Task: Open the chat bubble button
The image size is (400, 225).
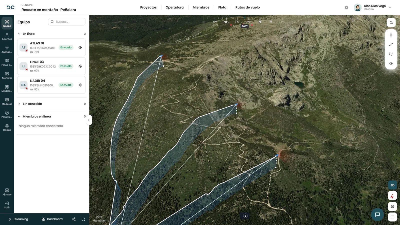Action: 377,214
